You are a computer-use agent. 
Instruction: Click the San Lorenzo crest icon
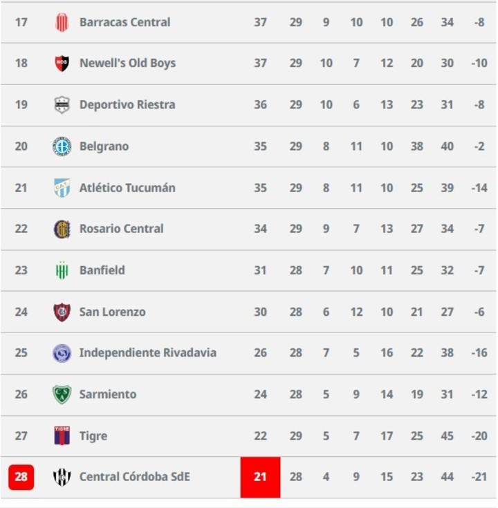[x=62, y=312]
